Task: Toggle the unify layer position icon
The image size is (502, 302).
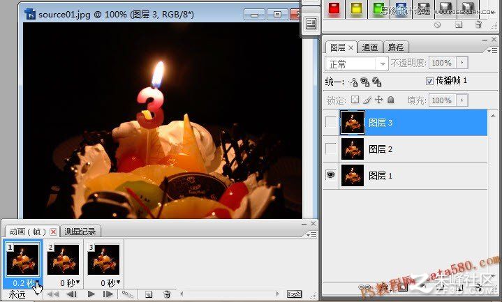Action: (x=353, y=82)
